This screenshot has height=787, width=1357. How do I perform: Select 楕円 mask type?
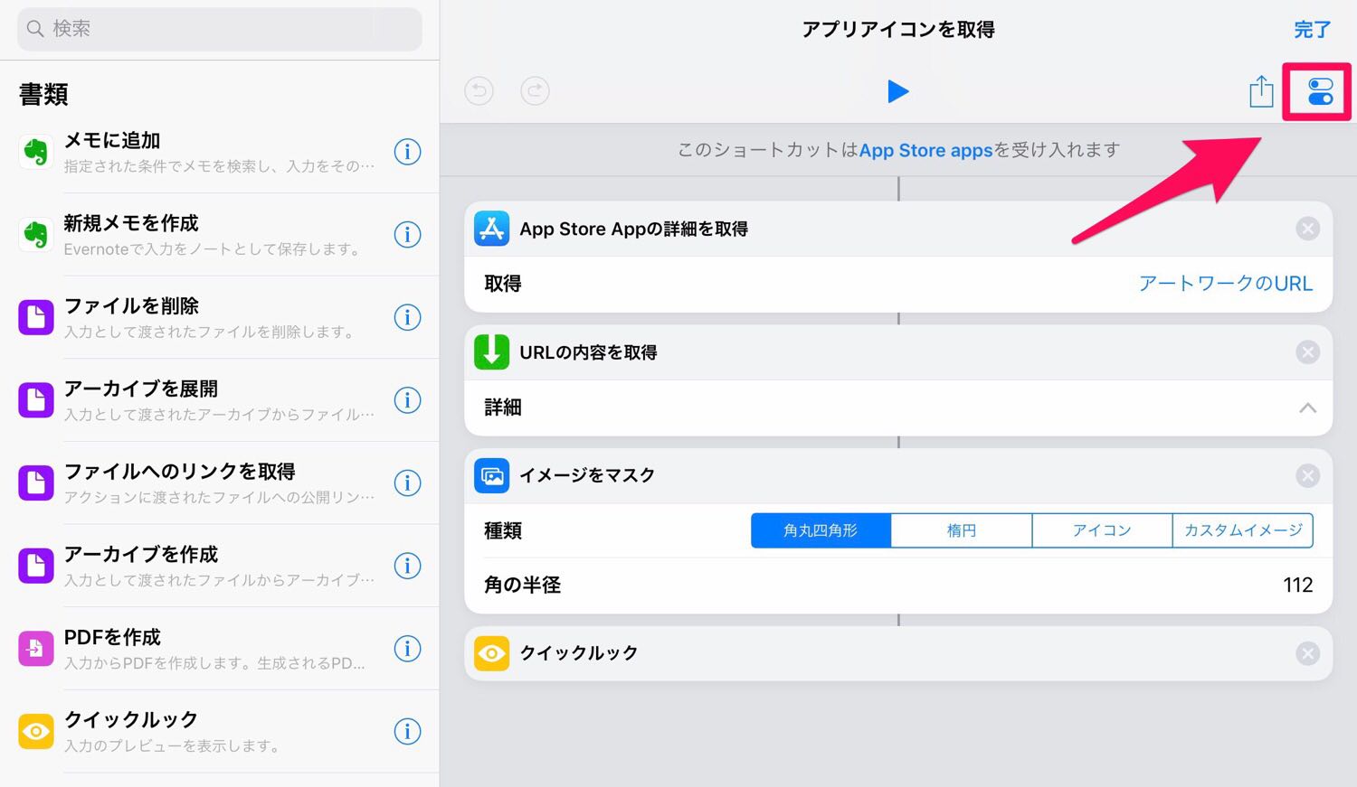(x=961, y=530)
